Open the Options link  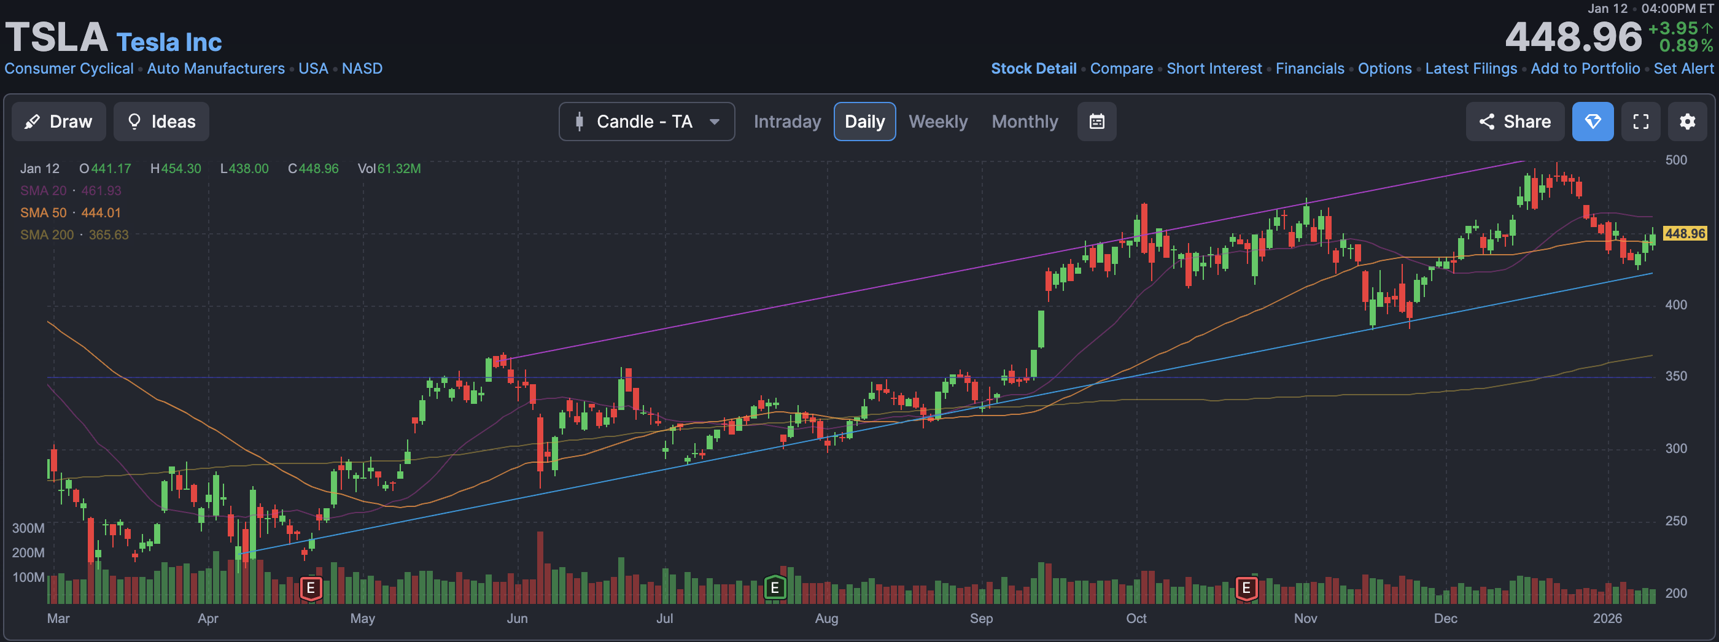click(1384, 68)
